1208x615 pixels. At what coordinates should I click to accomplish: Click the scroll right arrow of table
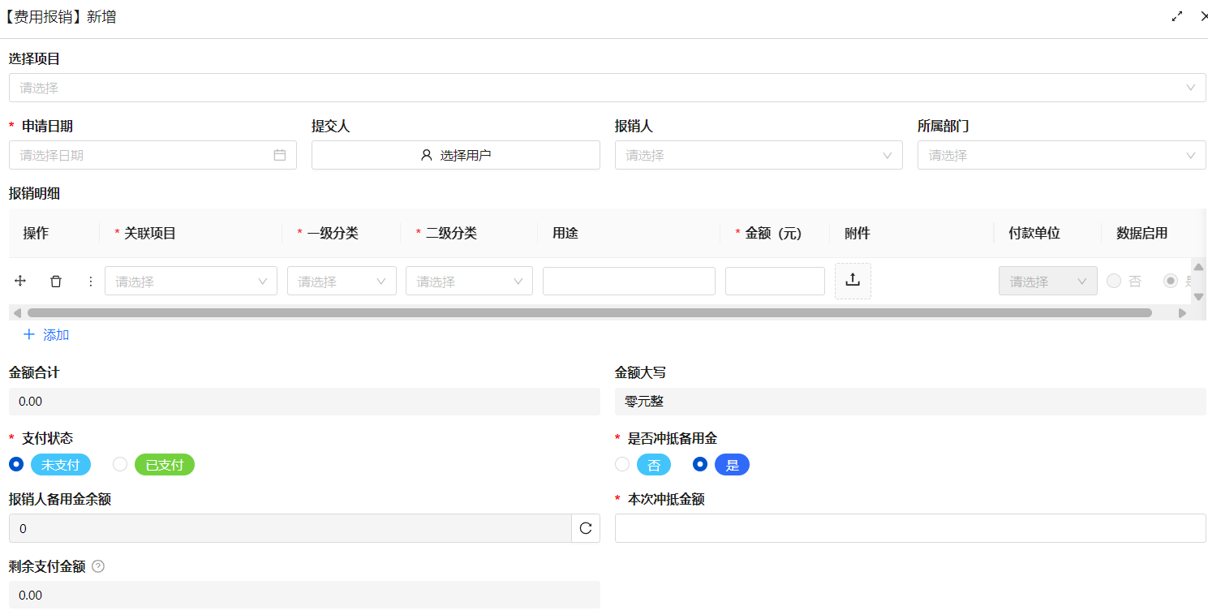1182,312
